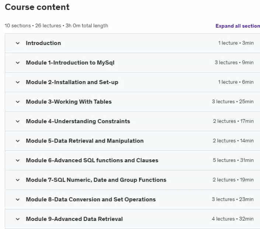Expand Module 9-Advanced Data Retrieval chevron
Screen dimensions: 260x229
(18, 219)
